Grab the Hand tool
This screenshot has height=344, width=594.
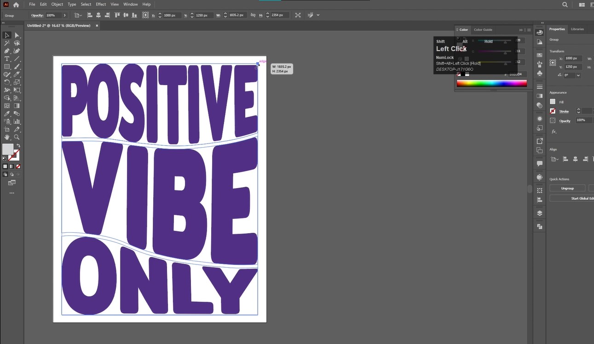7,137
